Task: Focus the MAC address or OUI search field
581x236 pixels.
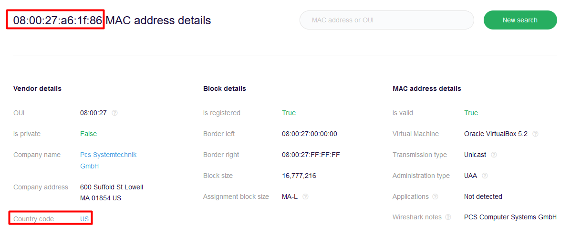Action: tap(386, 20)
